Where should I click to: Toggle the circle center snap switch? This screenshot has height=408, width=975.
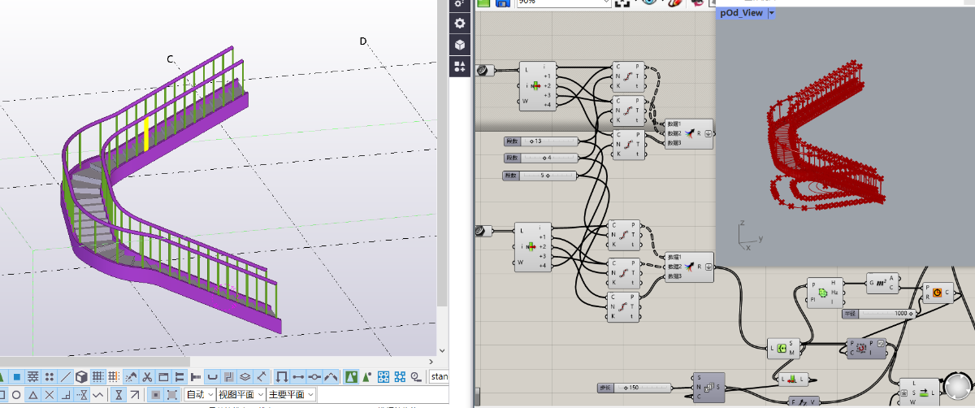point(16,394)
